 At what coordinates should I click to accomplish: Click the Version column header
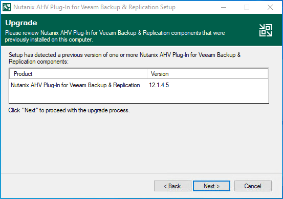tap(160, 74)
